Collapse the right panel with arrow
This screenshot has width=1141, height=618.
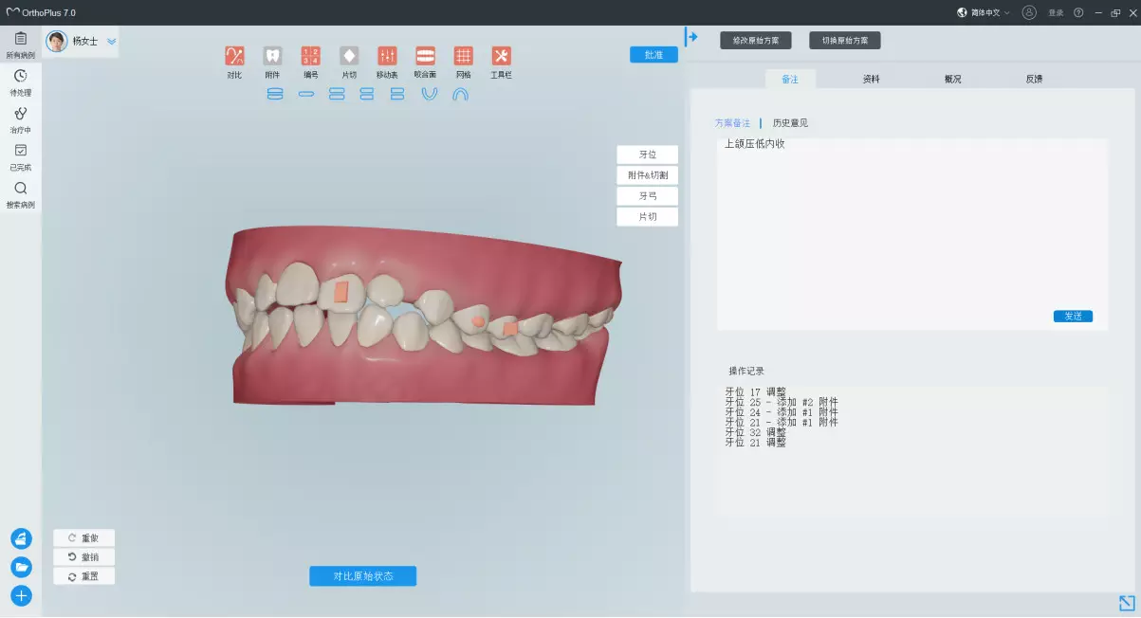pyautogui.click(x=691, y=37)
